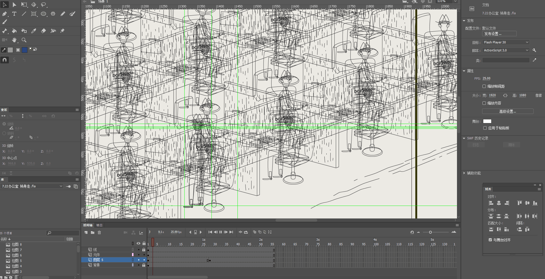Expand the 辅助功能 section
This screenshot has height=279, width=545.
coord(464,173)
